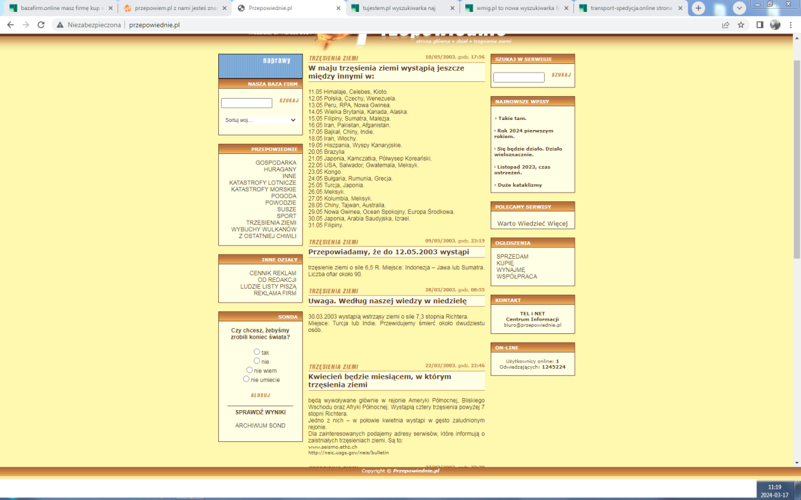Open the browser three-dot menu
The image size is (801, 500).
(x=790, y=25)
